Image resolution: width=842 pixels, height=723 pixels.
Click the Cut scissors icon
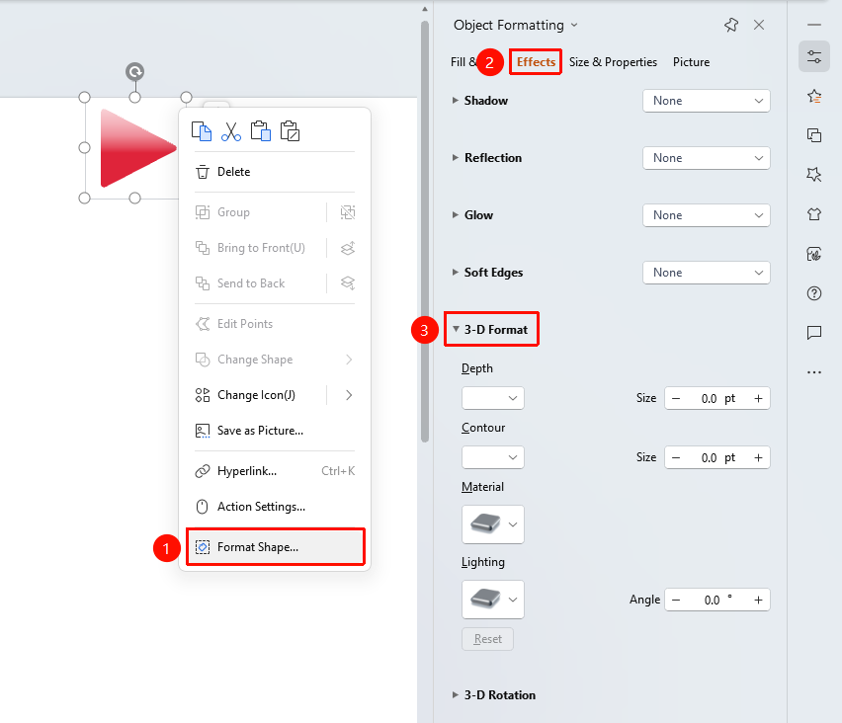click(231, 131)
